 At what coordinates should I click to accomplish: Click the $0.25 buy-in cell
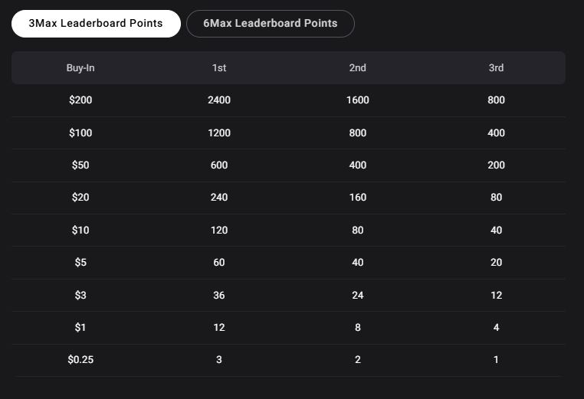[80, 359]
